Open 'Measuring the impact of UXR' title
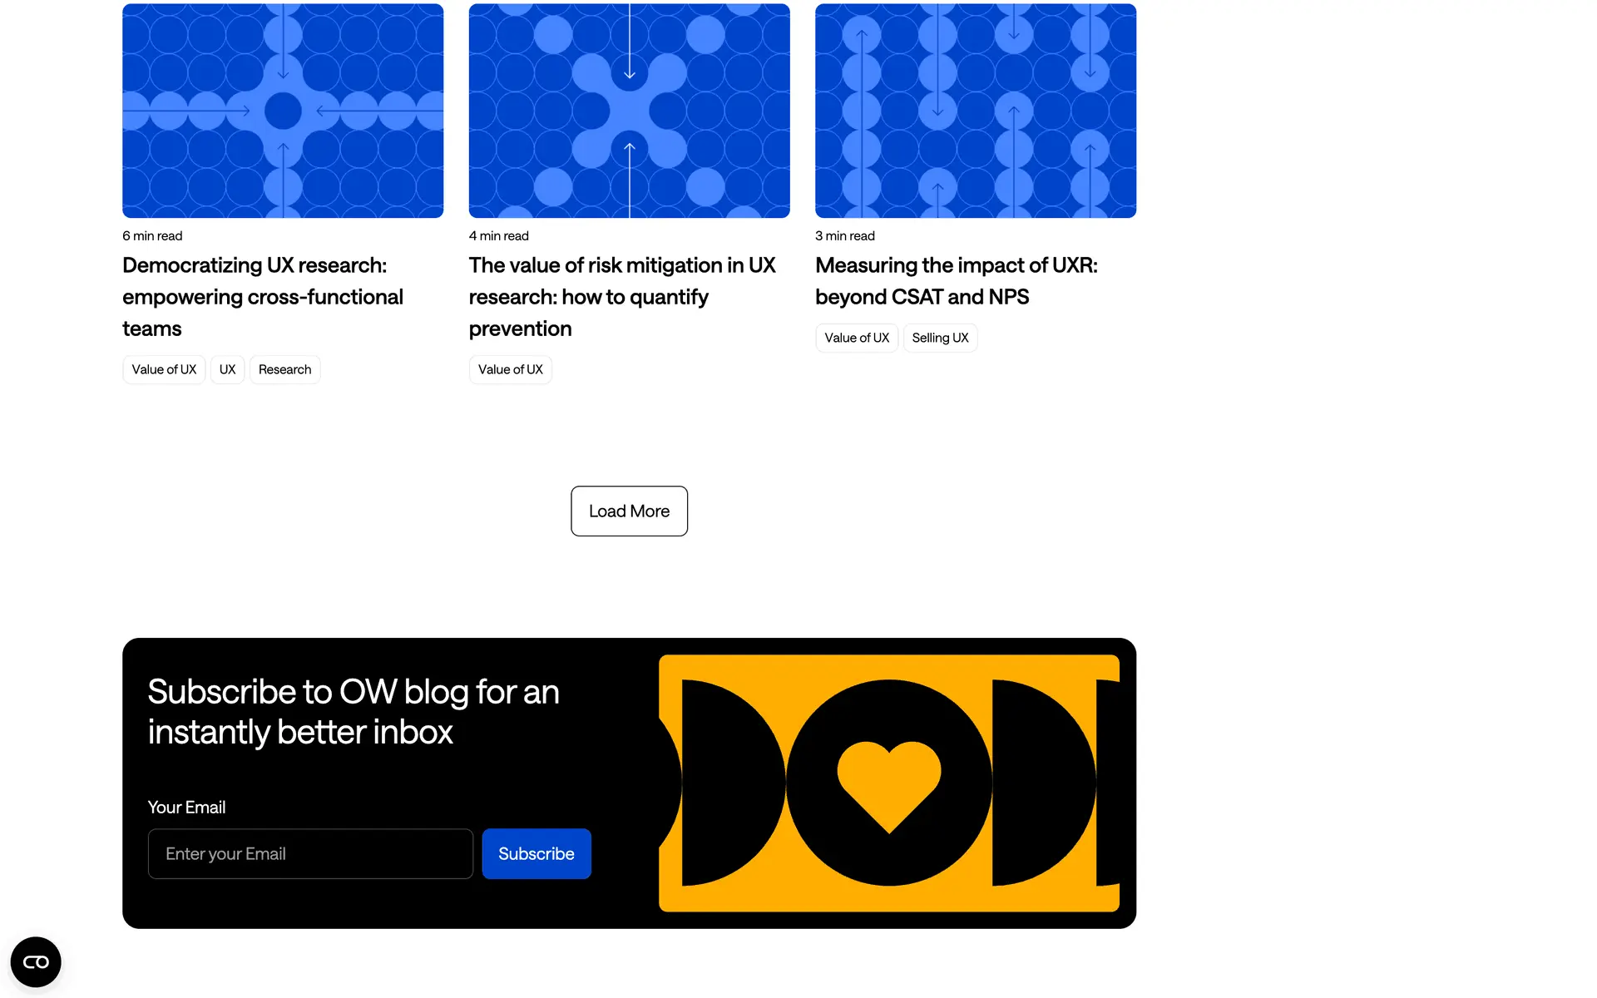This screenshot has width=1597, height=998. tap(957, 281)
